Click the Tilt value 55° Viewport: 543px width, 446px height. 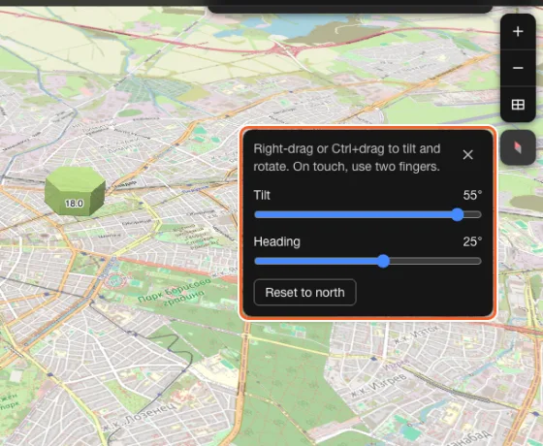(472, 195)
